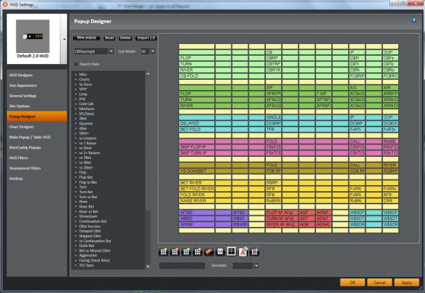425x293 pixels.
Task: Click the stats list scroll-down arrow
Action: click(x=148, y=267)
